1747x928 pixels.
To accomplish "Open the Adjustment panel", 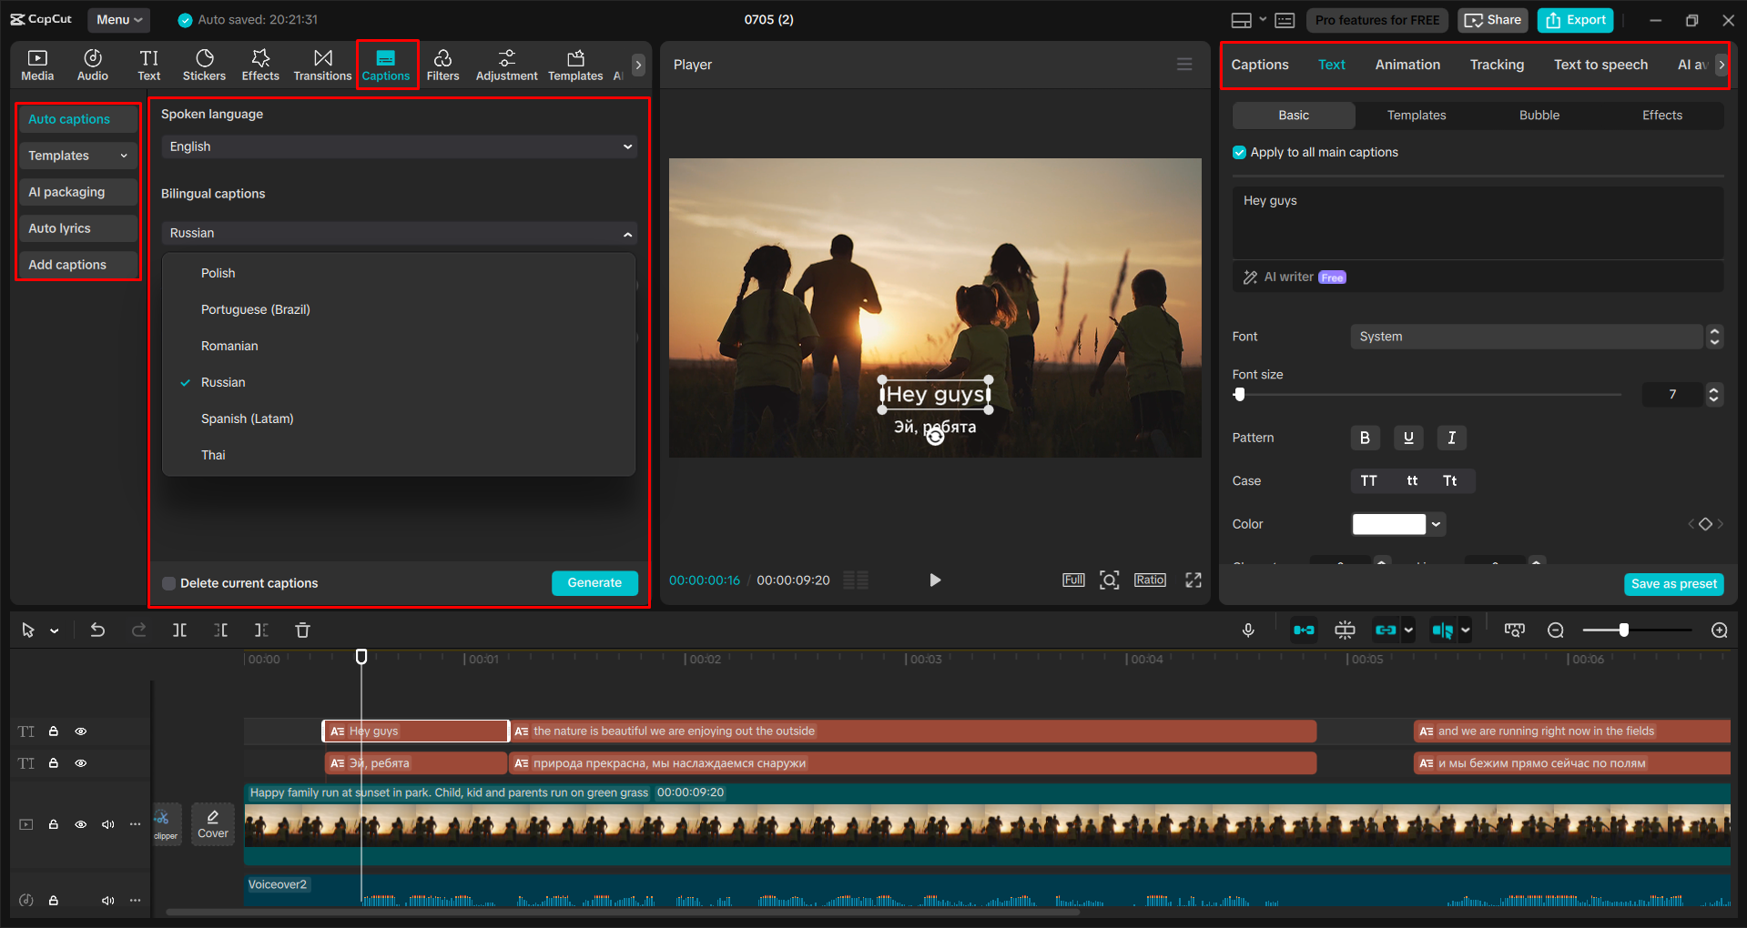I will click(506, 65).
